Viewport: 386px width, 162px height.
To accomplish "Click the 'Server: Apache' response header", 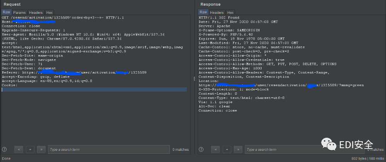I will click(x=214, y=26).
